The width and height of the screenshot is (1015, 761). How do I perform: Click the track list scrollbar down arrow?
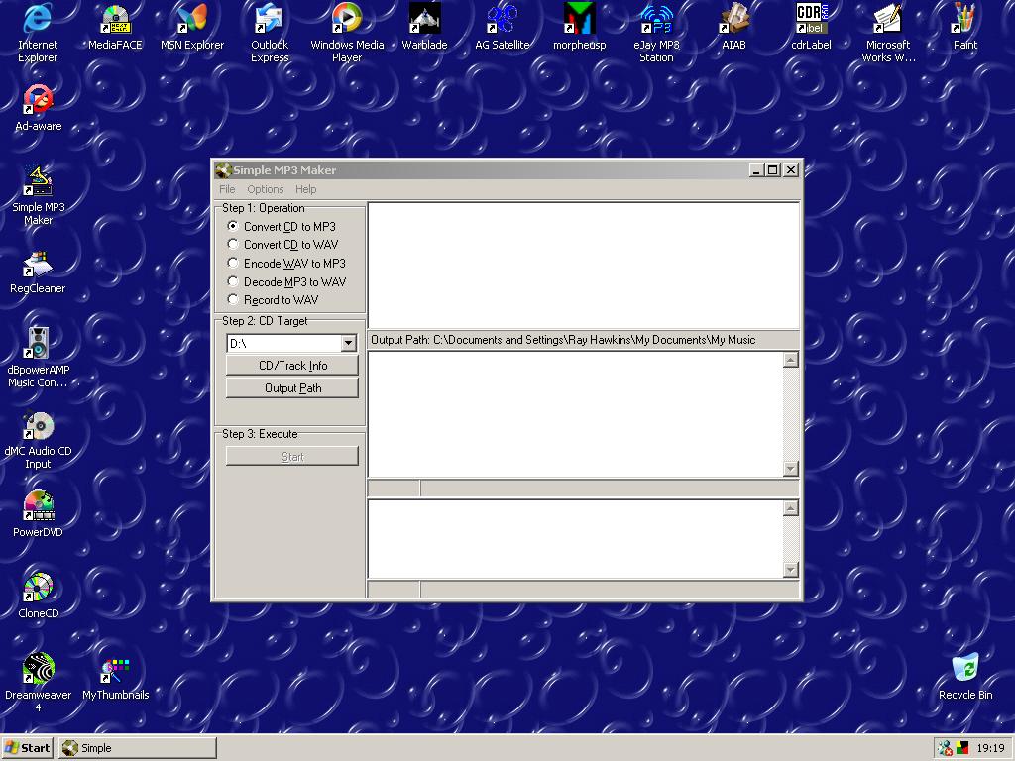790,469
